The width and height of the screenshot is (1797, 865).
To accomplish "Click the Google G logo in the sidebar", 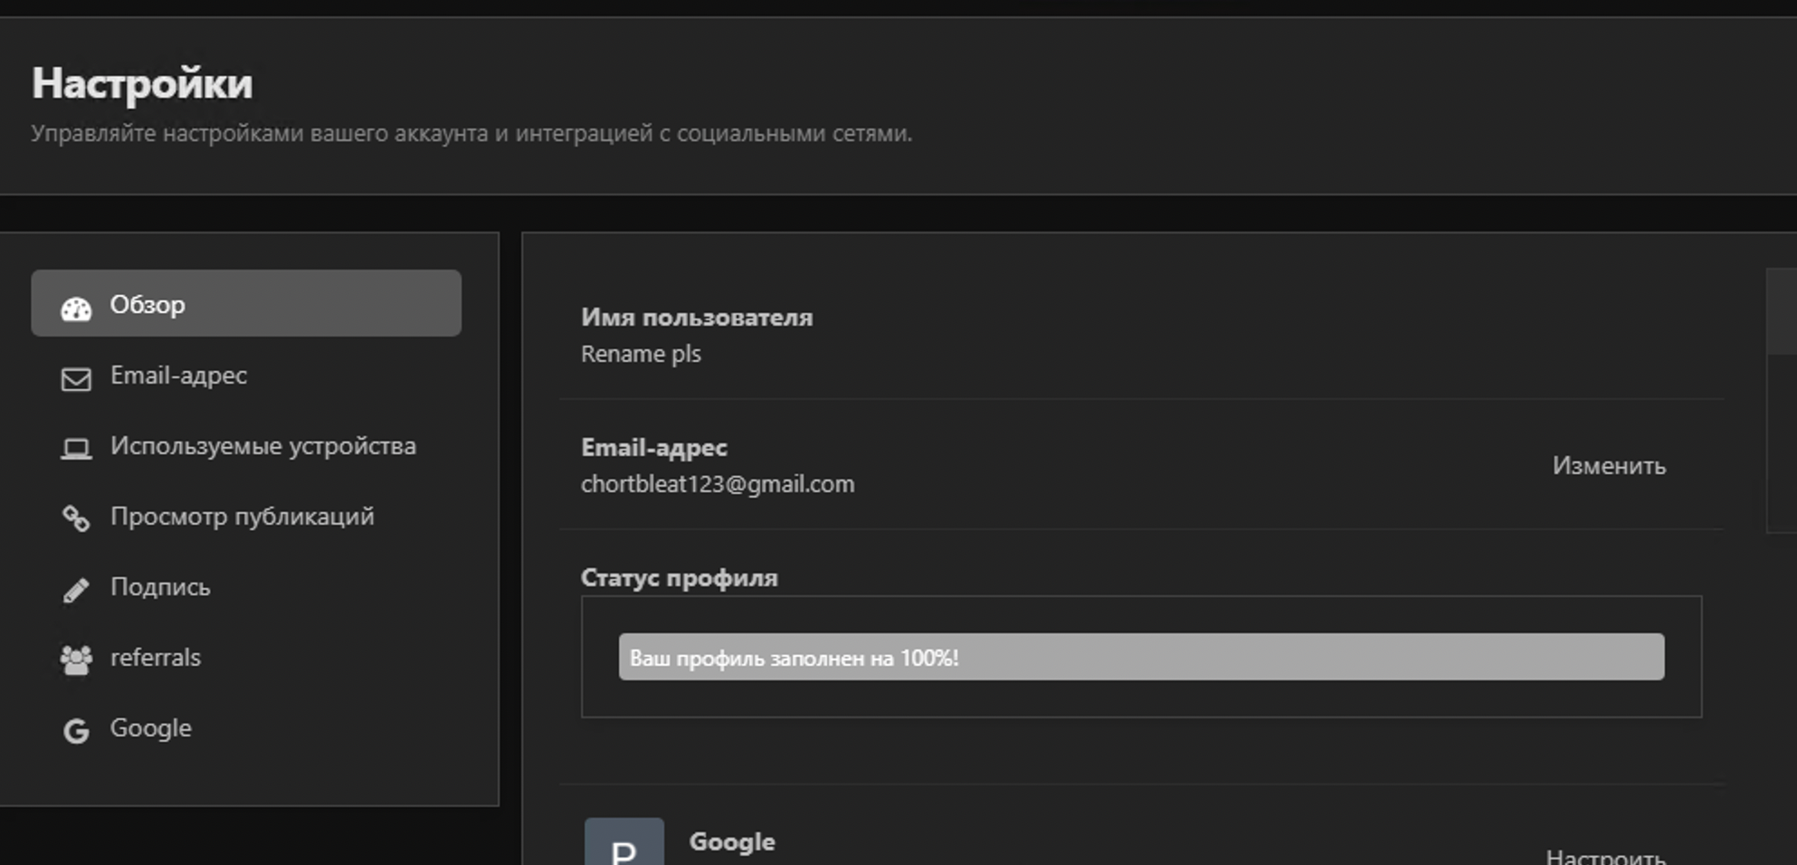I will tap(76, 730).
